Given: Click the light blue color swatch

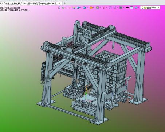Looking at the screenshot, I should click(131, 8).
